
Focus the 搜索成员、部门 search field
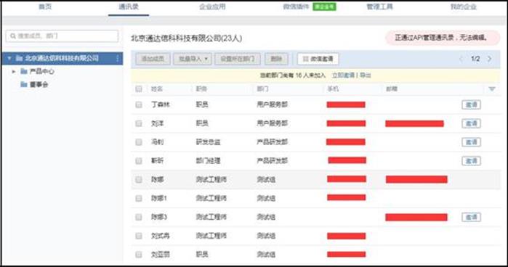(63, 36)
